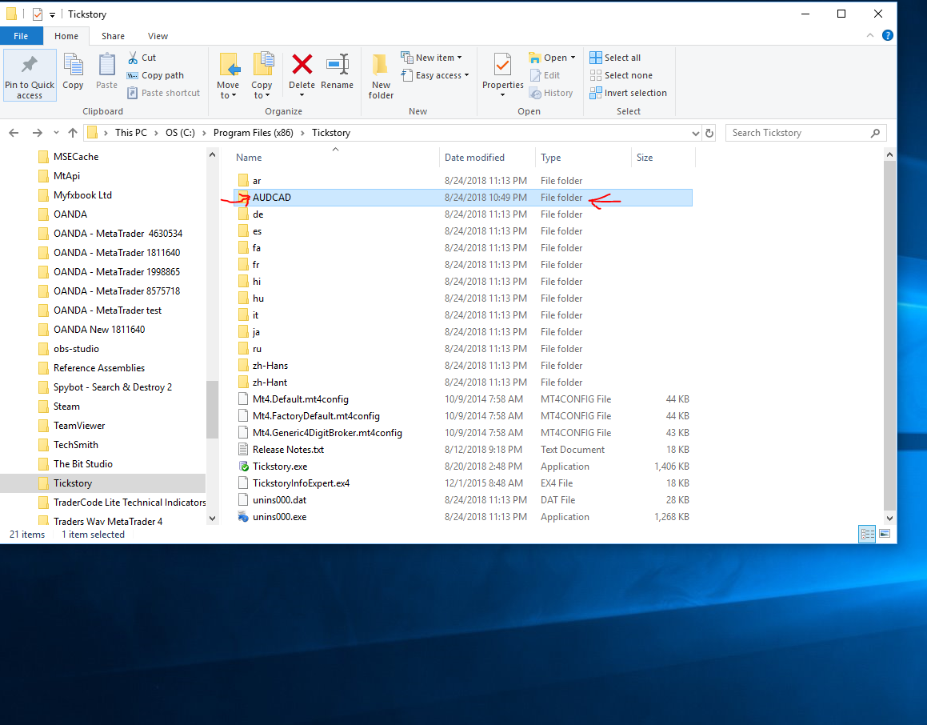Click Select all
Screen dimensions: 927x725
(x=615, y=58)
